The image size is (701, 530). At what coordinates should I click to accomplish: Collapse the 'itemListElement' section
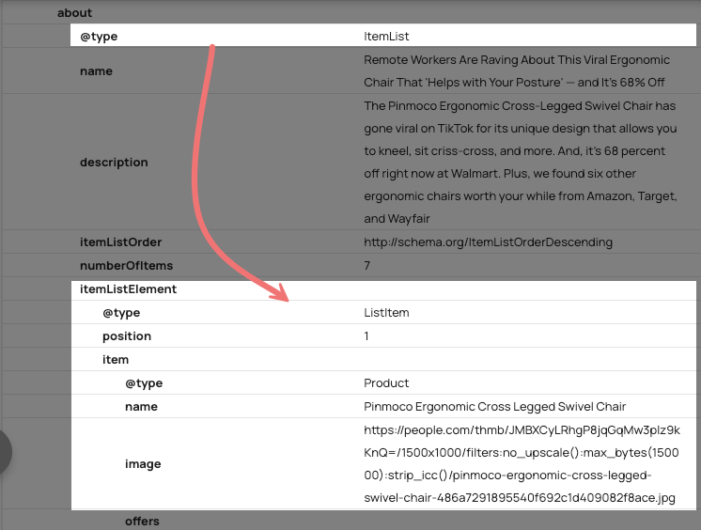point(129,288)
